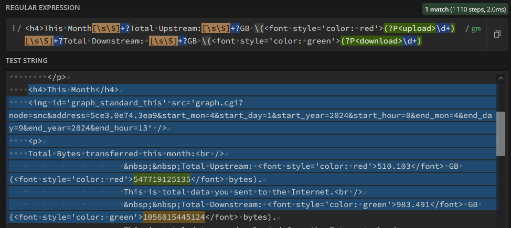Click the img id='graph_standard_this' line
This screenshot has height=228, width=511.
click(136, 103)
